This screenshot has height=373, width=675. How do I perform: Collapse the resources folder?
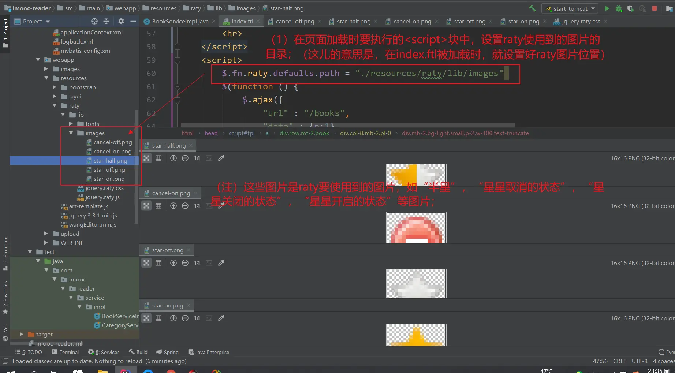[x=46, y=78]
